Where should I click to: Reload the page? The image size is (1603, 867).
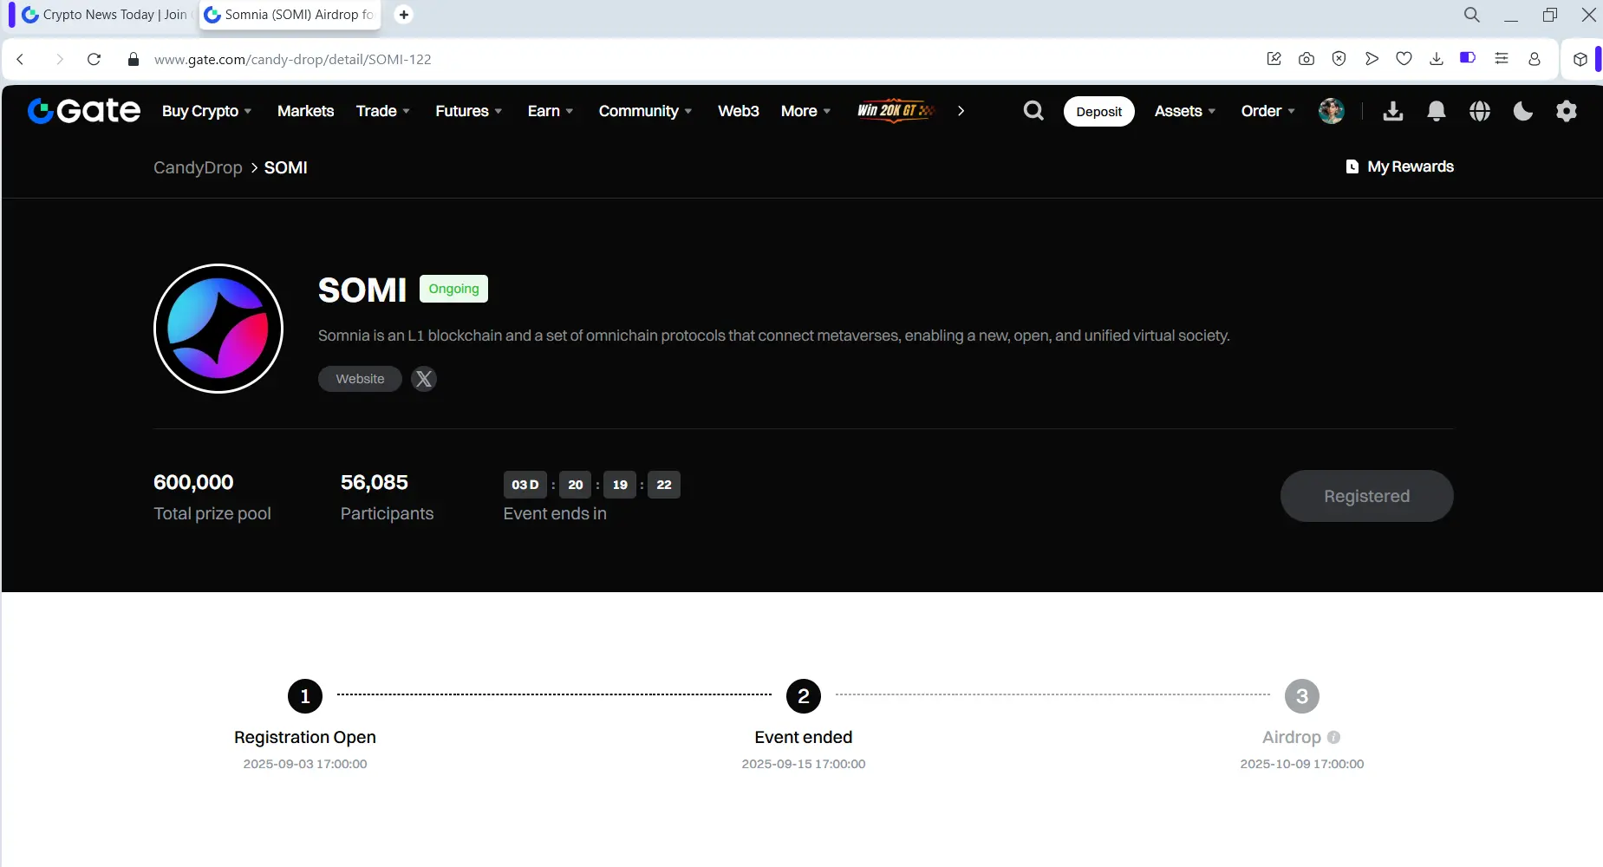[x=94, y=59]
